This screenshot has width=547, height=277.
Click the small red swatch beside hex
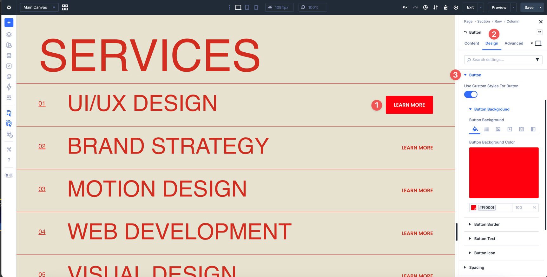pyautogui.click(x=474, y=208)
